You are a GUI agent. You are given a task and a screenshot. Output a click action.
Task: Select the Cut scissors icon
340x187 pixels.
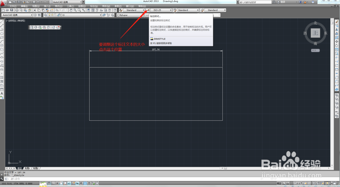click(34, 10)
